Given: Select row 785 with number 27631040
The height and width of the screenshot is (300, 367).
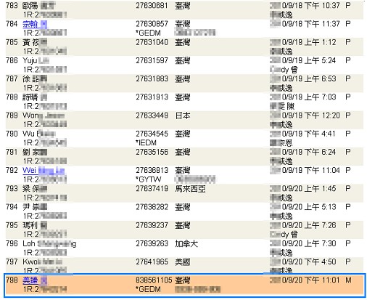Looking at the screenshot, I should pyautogui.click(x=184, y=46).
